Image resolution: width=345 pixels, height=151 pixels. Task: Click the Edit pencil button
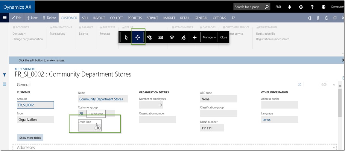pos(16,18)
